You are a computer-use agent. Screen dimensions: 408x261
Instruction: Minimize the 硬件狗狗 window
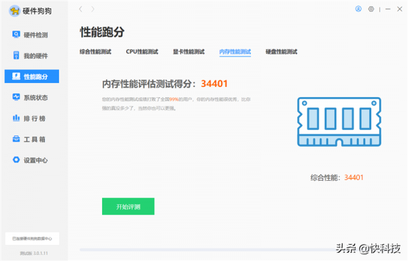coord(388,9)
